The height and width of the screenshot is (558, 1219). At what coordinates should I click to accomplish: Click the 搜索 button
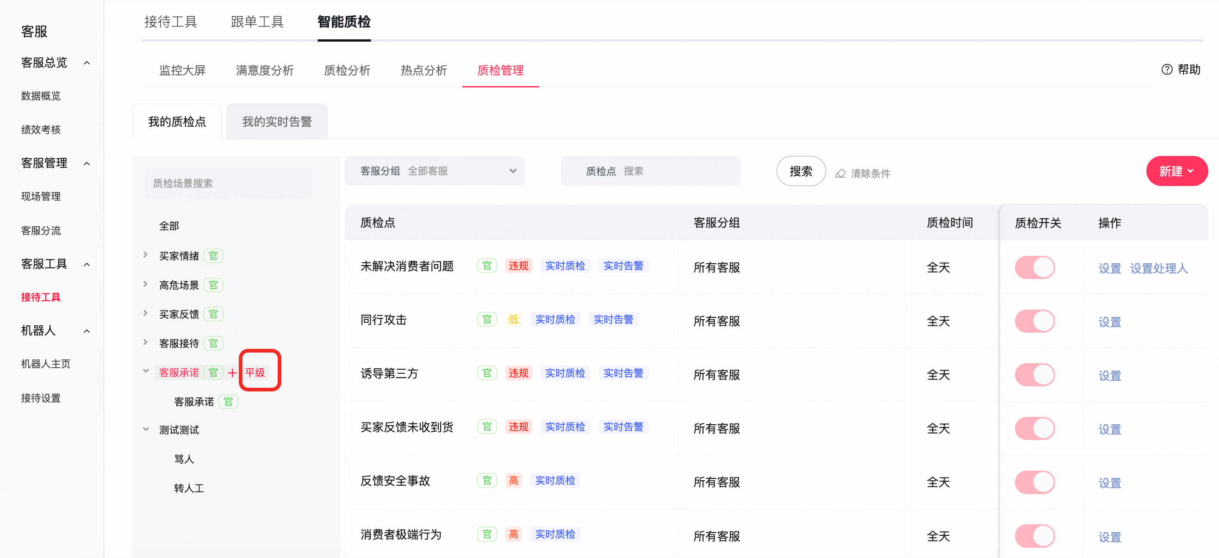801,171
